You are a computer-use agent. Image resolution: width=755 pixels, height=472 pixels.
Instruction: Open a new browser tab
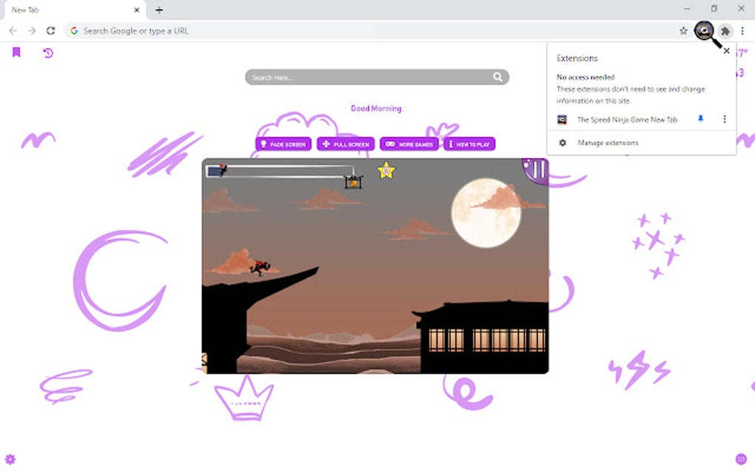tap(158, 10)
